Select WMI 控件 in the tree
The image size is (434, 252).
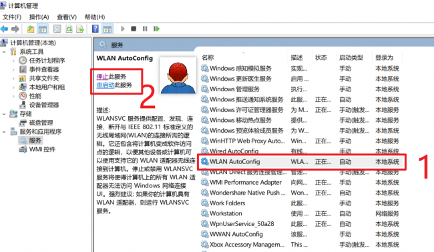42,149
